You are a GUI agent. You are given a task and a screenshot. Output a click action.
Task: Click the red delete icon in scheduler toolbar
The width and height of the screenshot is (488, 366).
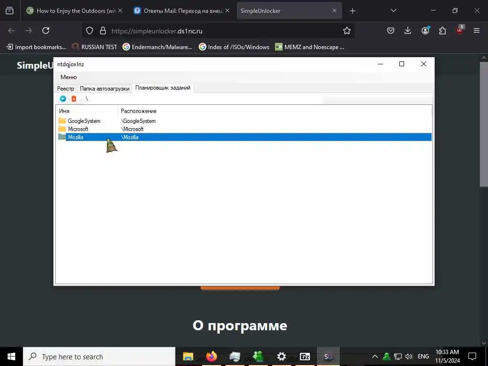coord(74,99)
